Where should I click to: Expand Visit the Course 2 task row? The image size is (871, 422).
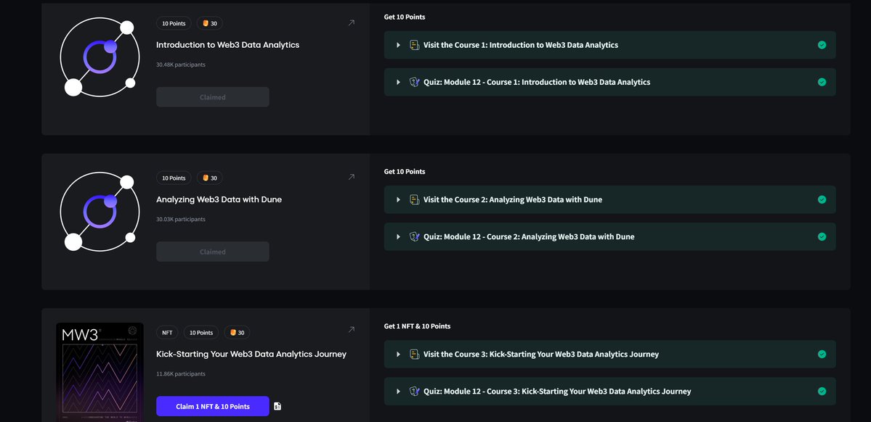click(x=398, y=199)
